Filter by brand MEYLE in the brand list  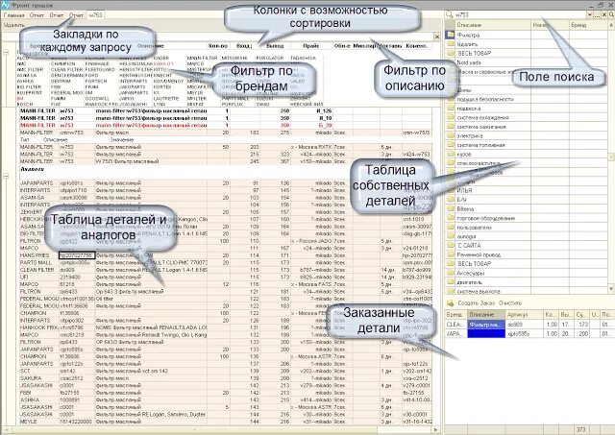[194, 93]
